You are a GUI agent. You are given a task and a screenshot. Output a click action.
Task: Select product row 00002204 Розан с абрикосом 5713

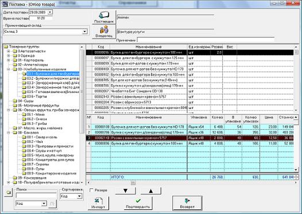(189, 102)
